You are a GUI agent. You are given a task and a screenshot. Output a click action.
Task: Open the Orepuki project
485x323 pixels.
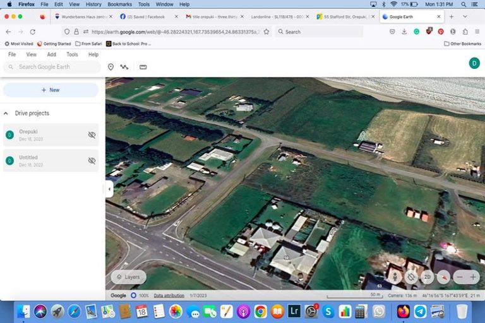point(51,135)
